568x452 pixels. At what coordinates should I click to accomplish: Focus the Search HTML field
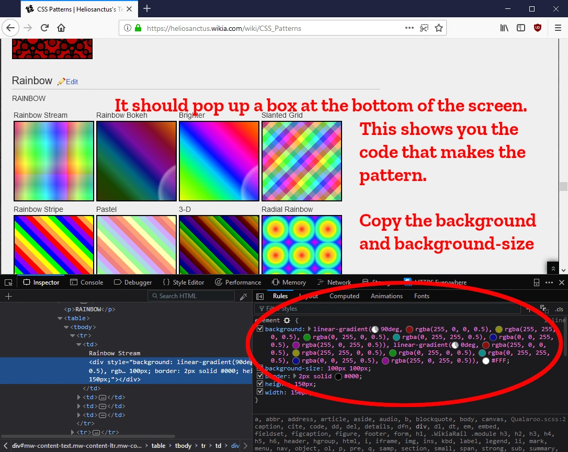click(191, 296)
